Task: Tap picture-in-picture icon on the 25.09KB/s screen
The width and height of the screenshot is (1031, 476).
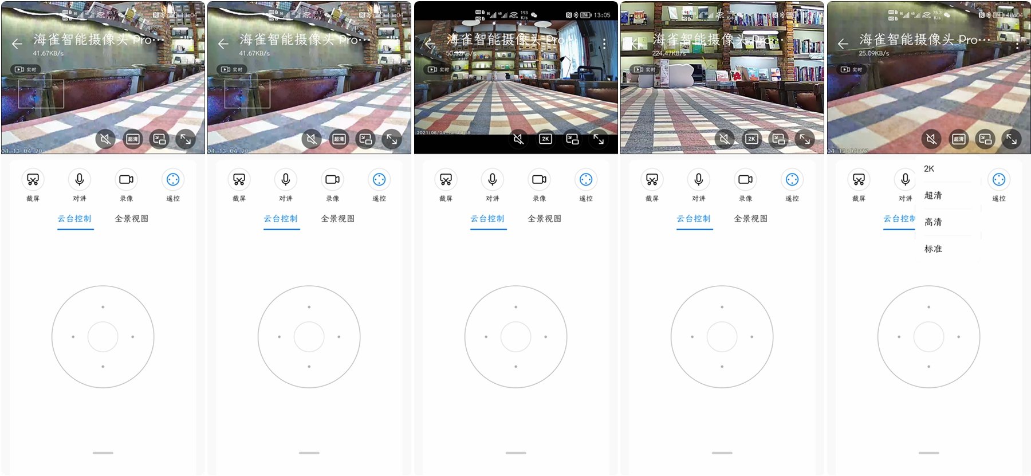Action: click(985, 139)
